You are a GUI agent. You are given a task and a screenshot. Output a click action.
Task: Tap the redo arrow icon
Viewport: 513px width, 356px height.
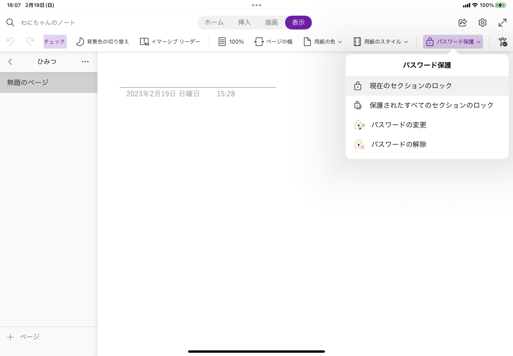pyautogui.click(x=30, y=42)
